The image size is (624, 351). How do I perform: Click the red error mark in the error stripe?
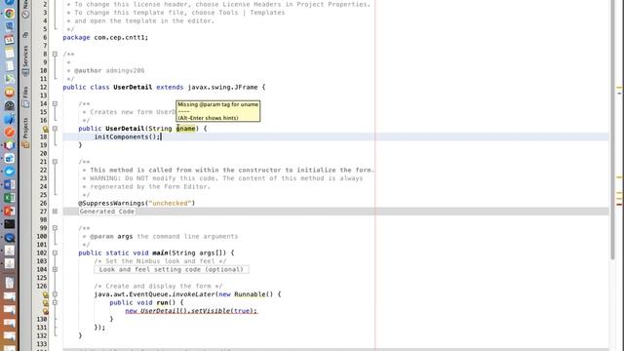[x=619, y=205]
